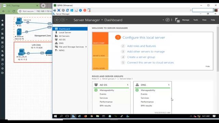
Task: Click Services in the AD DS tile
Action: 104,98
